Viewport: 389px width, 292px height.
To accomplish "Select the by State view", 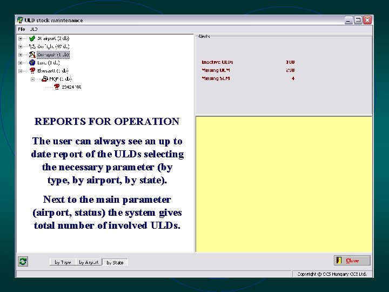I will click(115, 262).
